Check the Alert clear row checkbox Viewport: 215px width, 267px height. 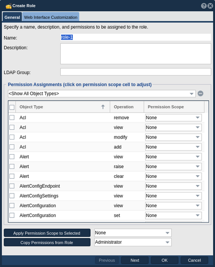[12, 176]
